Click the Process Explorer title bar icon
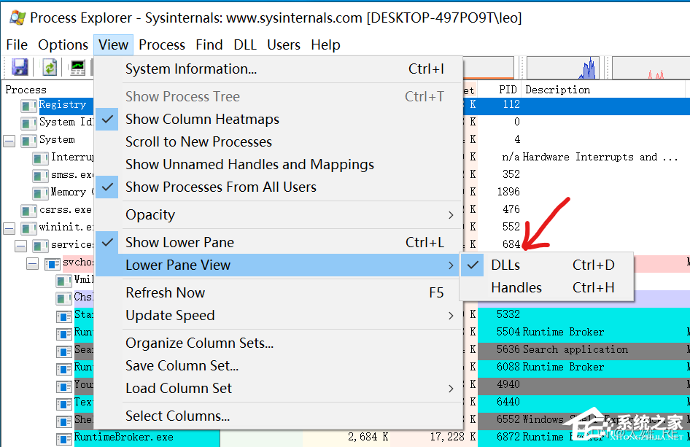This screenshot has width=690, height=447. point(17,18)
